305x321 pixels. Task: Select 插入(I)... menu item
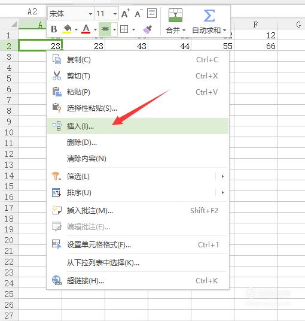tap(138, 126)
